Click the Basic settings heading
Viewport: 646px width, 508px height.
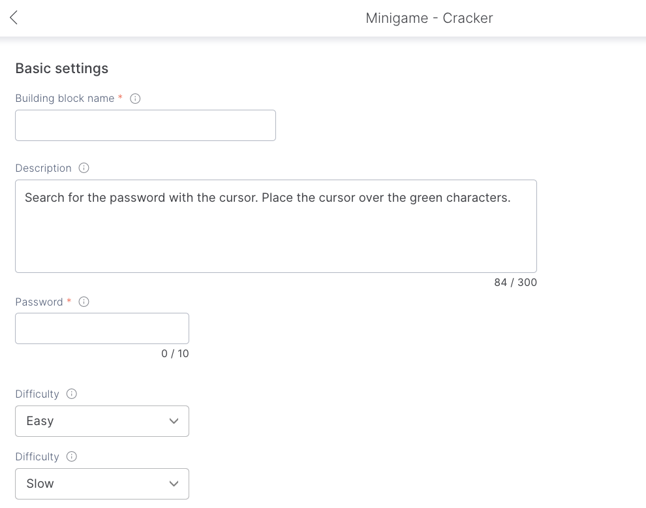tap(61, 69)
